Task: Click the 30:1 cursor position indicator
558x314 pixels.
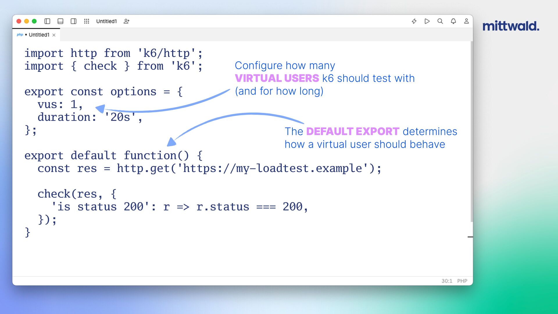Action: pyautogui.click(x=447, y=281)
